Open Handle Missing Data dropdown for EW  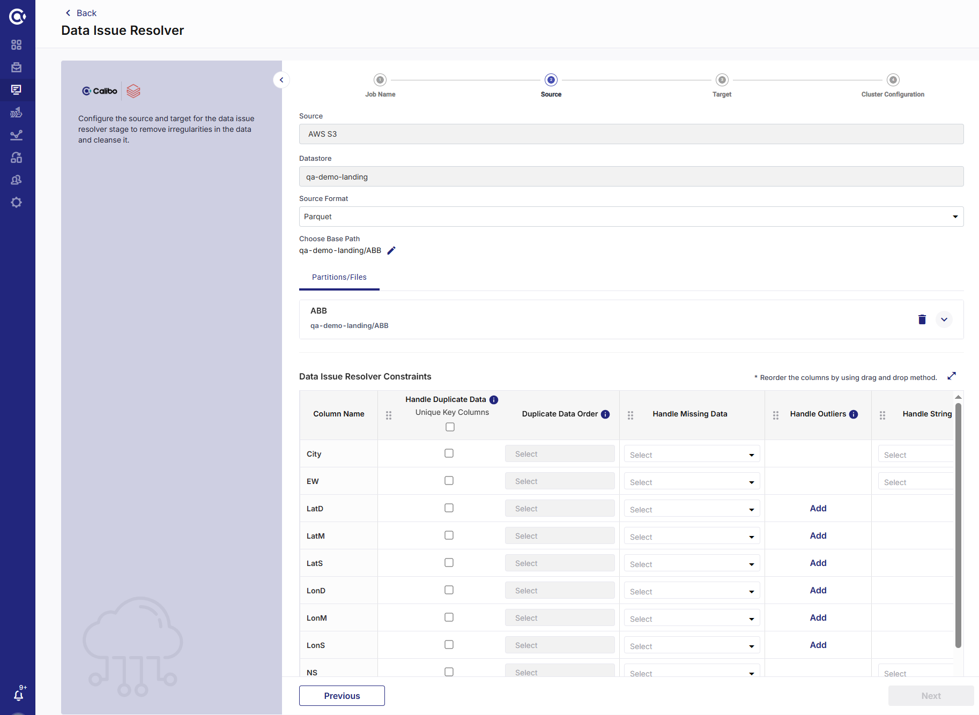click(691, 481)
